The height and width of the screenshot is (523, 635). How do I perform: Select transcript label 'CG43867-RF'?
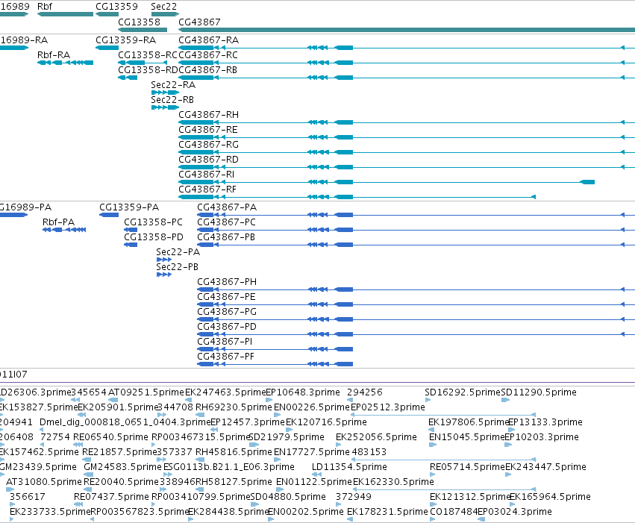pos(207,190)
